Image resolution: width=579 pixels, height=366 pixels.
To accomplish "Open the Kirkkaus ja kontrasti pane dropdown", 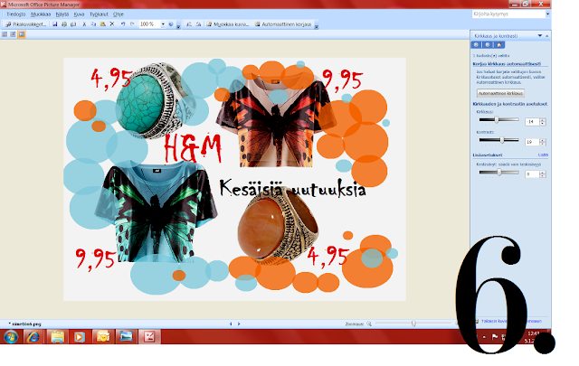I will pos(540,36).
